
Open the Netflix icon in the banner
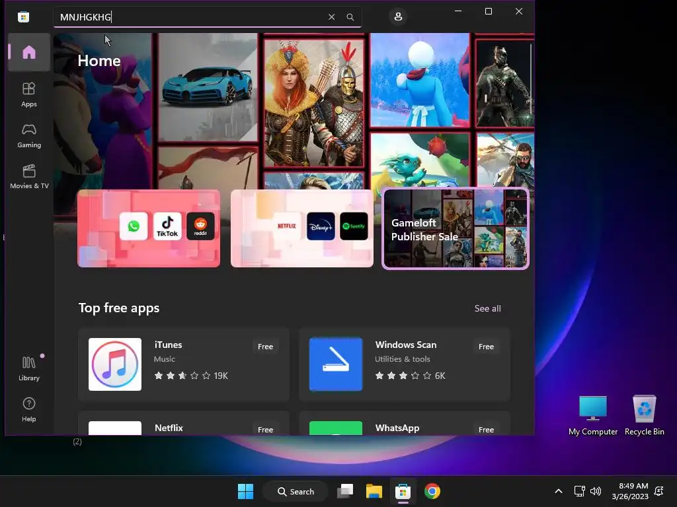287,226
